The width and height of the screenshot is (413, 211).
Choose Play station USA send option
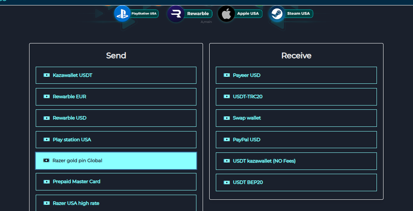pyautogui.click(x=116, y=140)
